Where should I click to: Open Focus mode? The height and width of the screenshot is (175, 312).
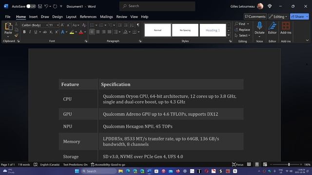[237, 164]
